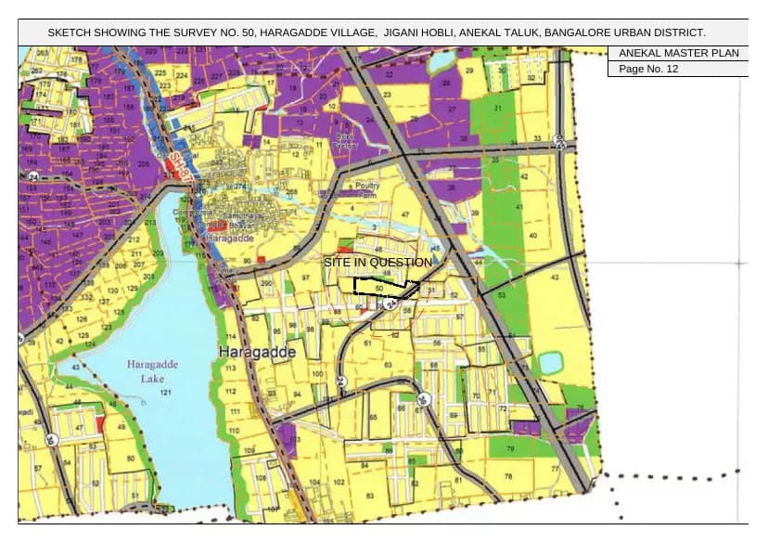768x543 pixels.
Task: Select the "SITE IN QUESTION" annotation
Action: point(378,262)
